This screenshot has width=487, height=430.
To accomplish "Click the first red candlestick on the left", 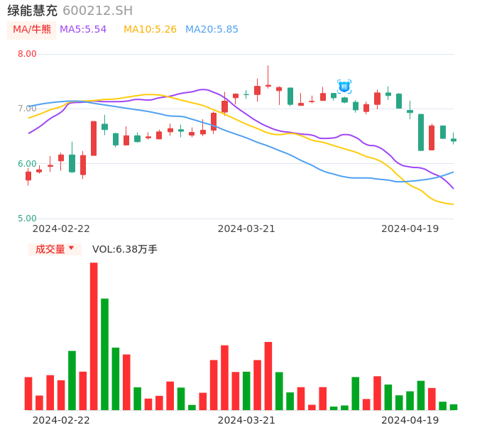I will click(28, 175).
